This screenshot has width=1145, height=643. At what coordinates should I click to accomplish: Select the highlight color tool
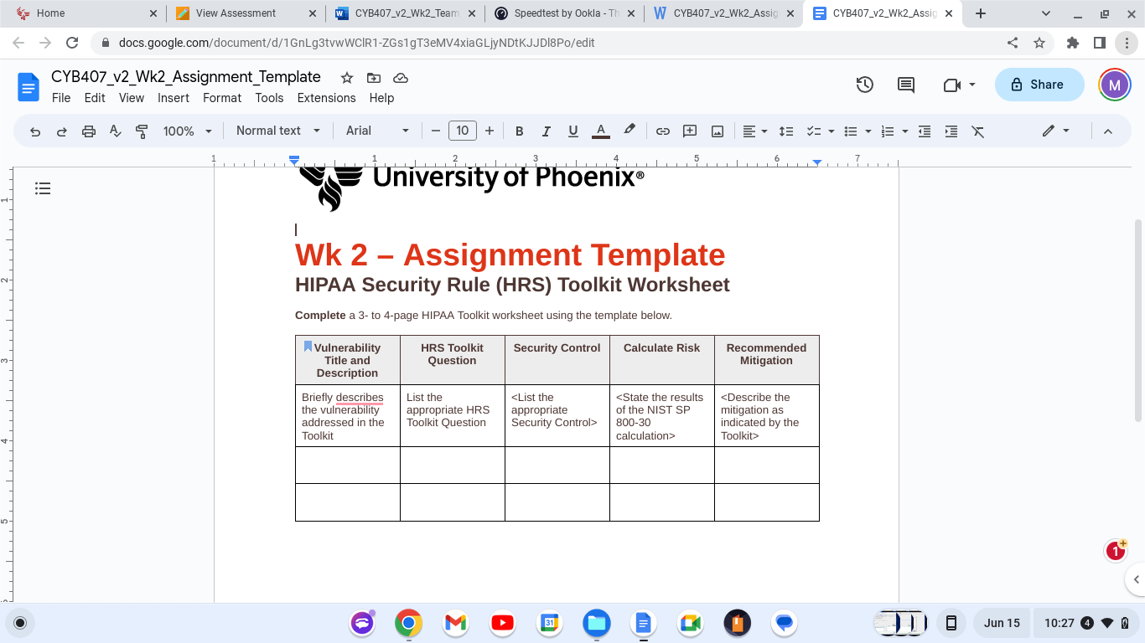[x=629, y=131]
